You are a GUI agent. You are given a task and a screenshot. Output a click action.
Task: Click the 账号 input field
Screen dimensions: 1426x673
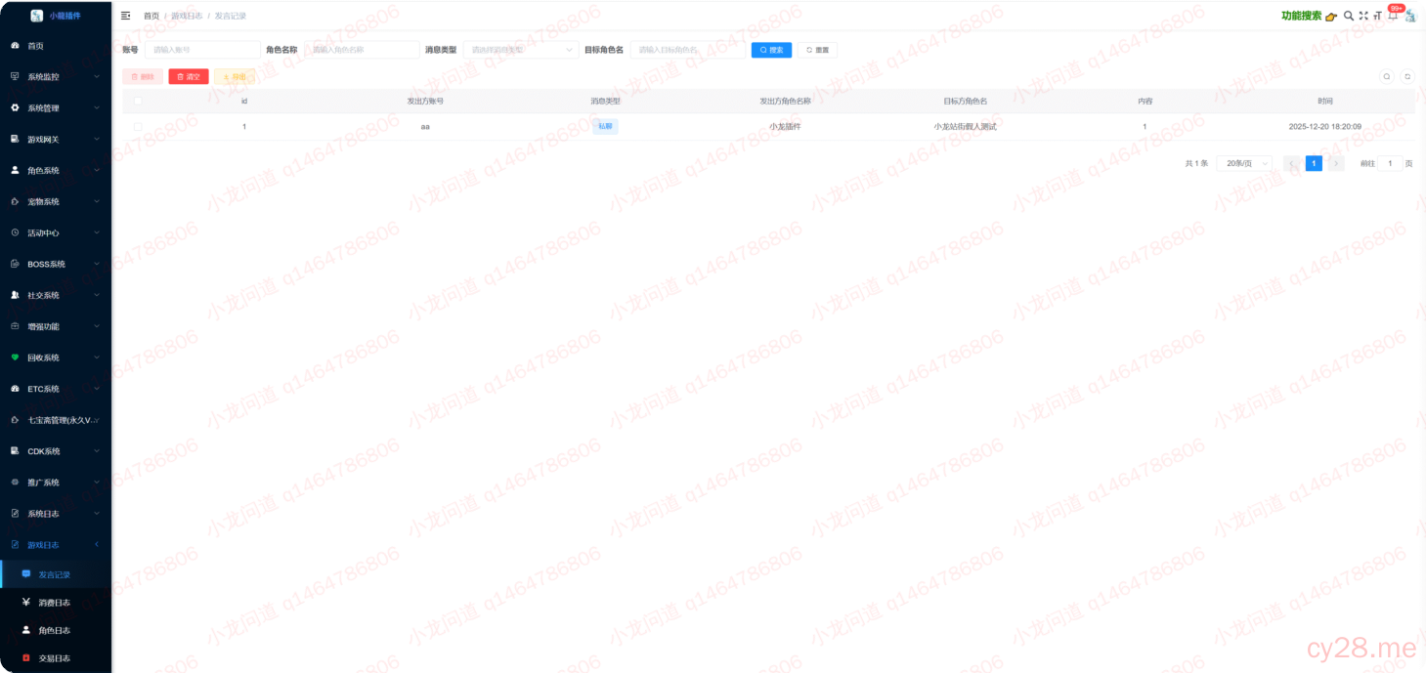(x=202, y=50)
